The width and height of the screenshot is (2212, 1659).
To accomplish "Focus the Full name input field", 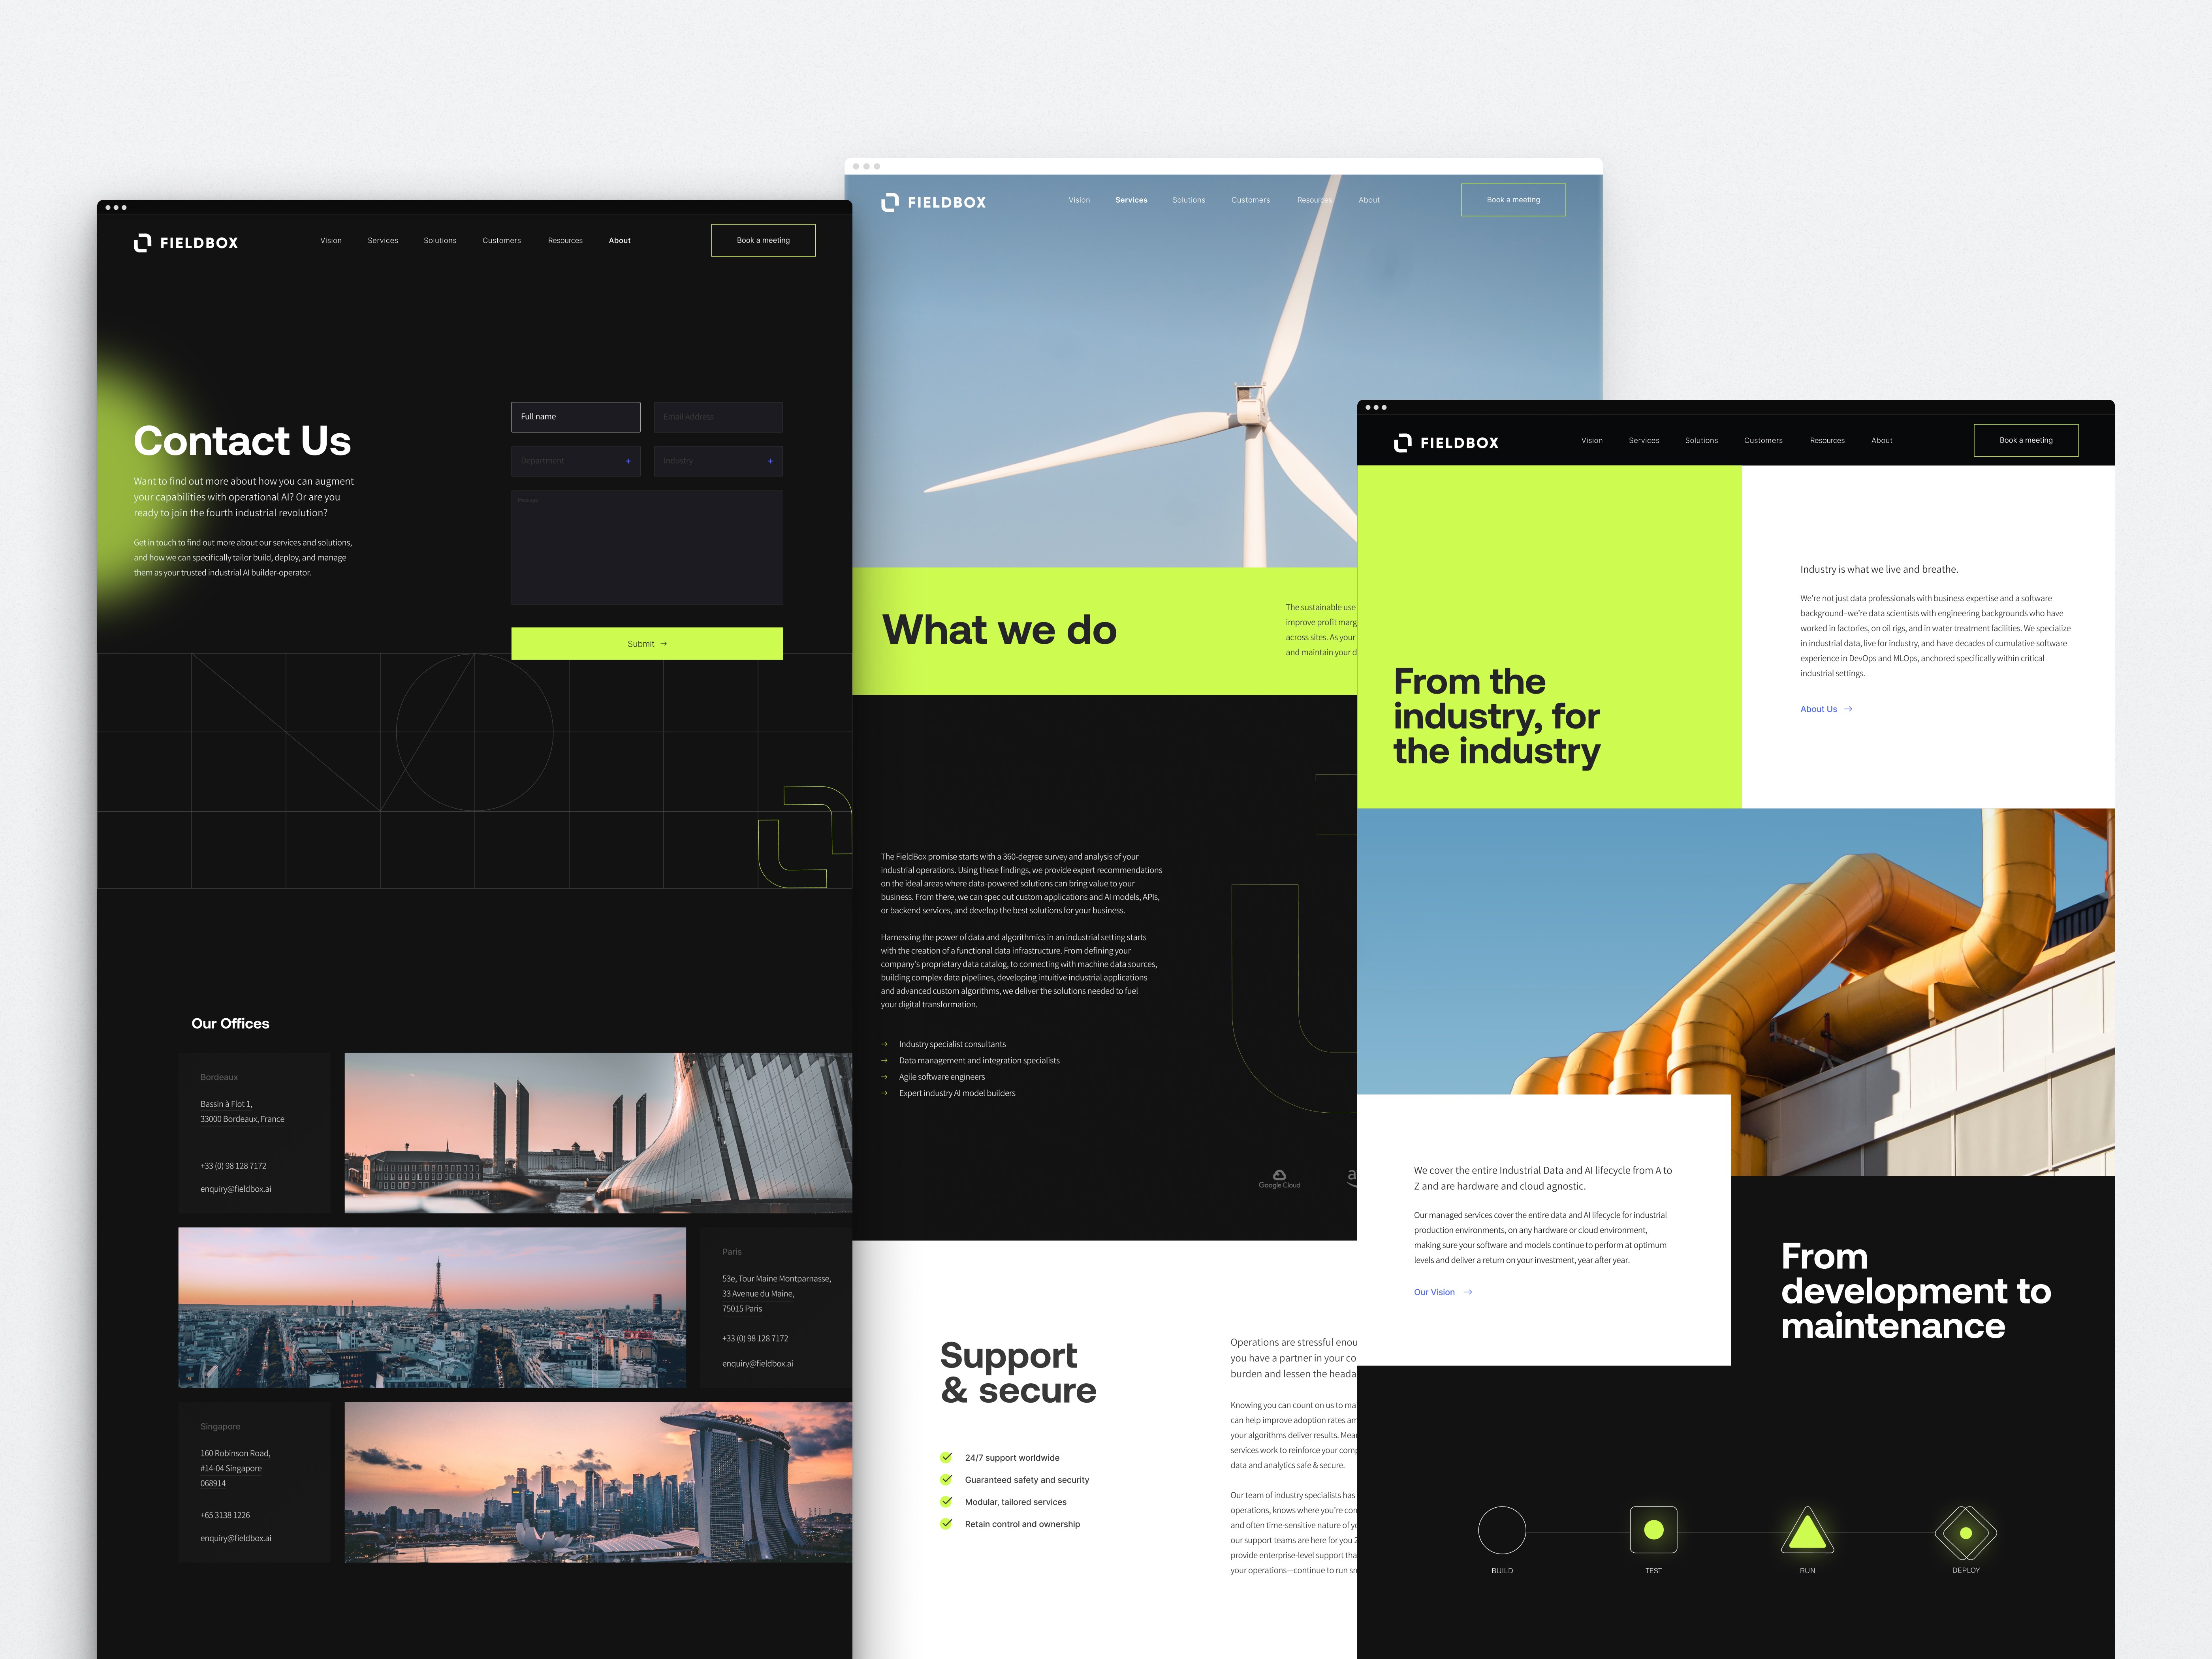I will pyautogui.click(x=576, y=417).
